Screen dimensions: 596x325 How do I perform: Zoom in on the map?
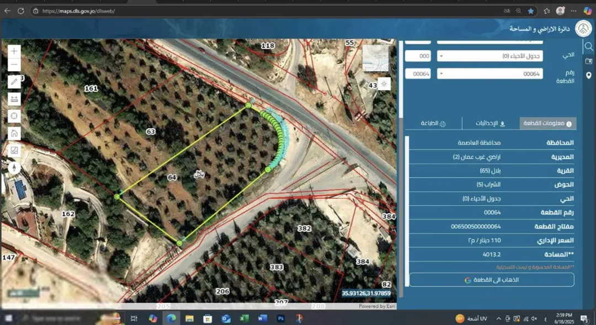click(x=14, y=51)
